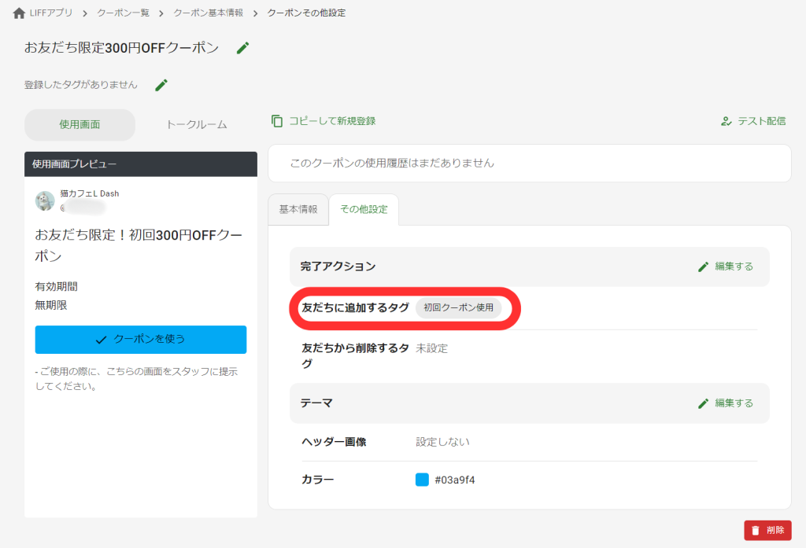The image size is (806, 548).
Task: Click the 猫カフェL Dash avatar image
Action: (43, 200)
